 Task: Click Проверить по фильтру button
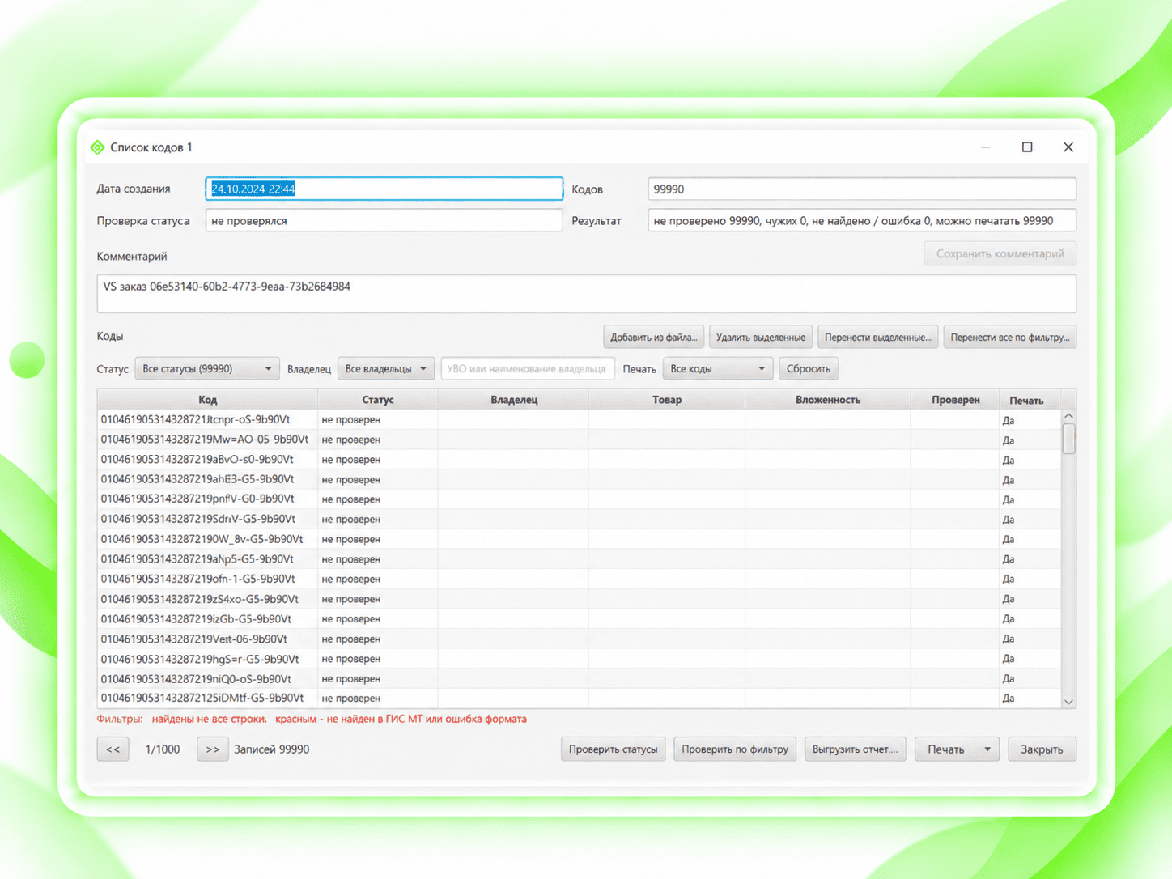coord(735,749)
